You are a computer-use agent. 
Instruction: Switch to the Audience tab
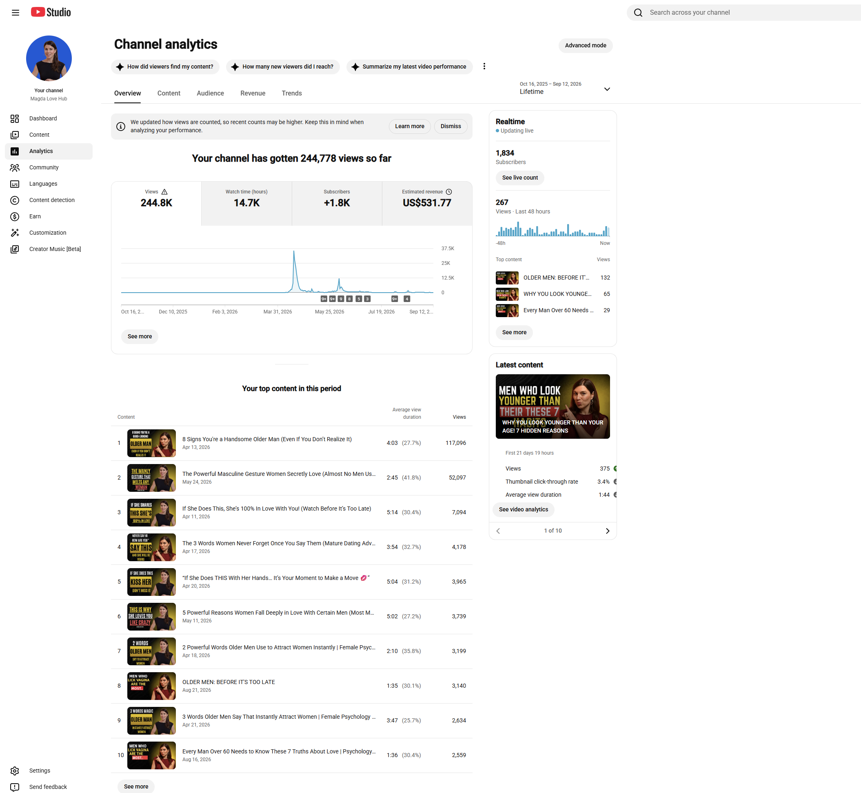(x=210, y=93)
